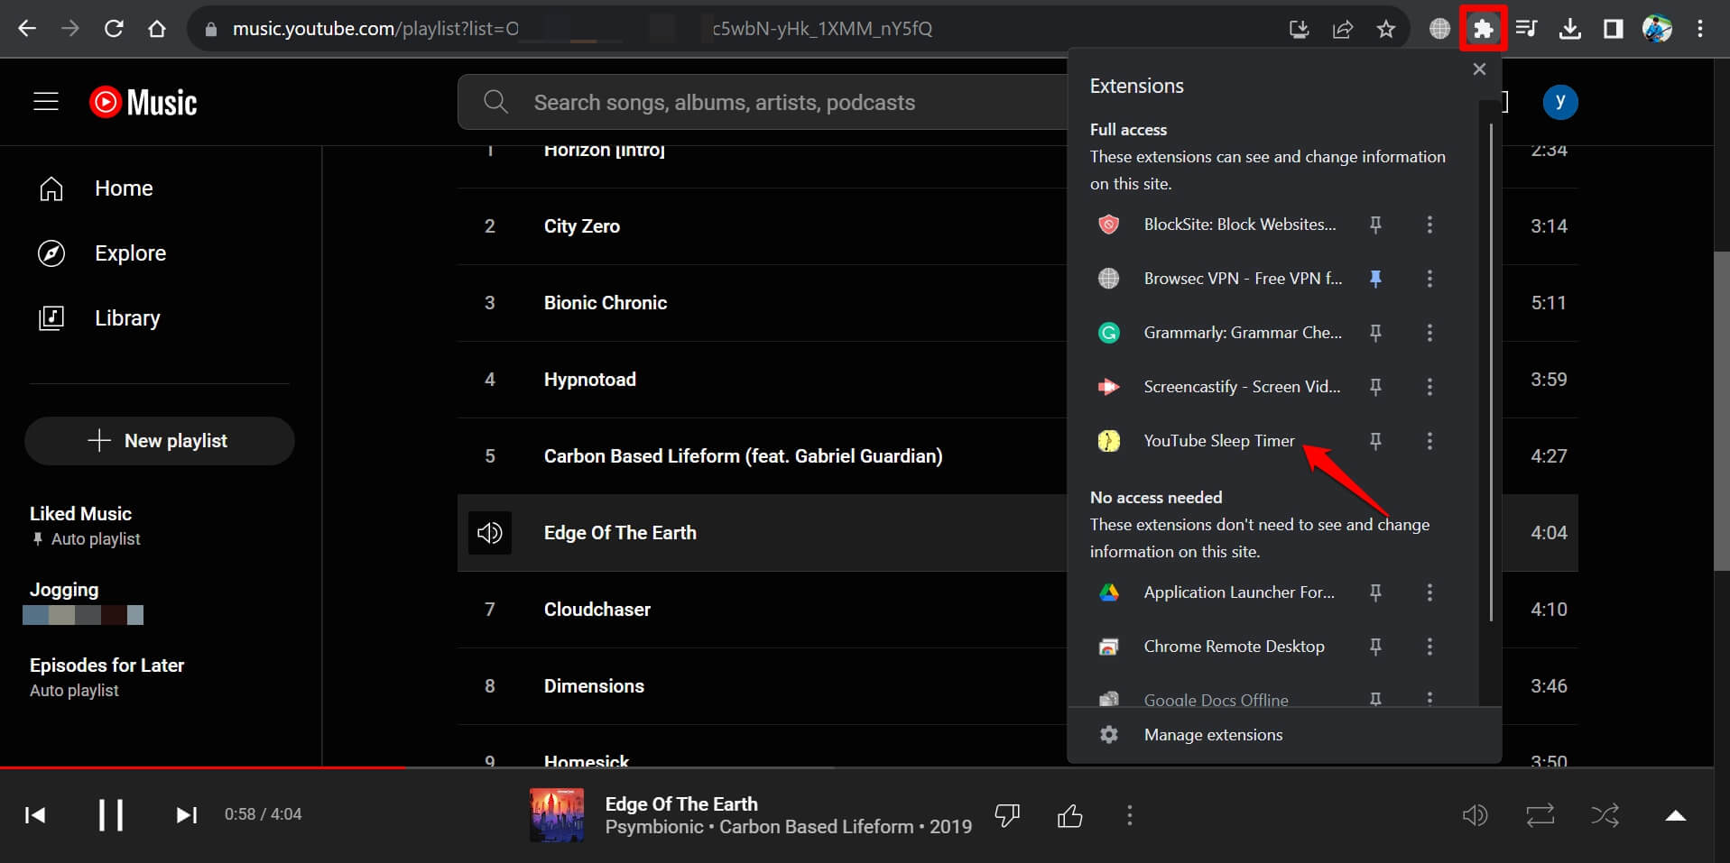The height and width of the screenshot is (863, 1730).
Task: Open more options for Screencastify
Action: tap(1429, 387)
